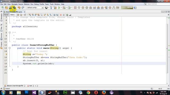The width and height of the screenshot is (170, 95).
Task: Click the blue cube icon after memory bar
Action: point(135,8)
